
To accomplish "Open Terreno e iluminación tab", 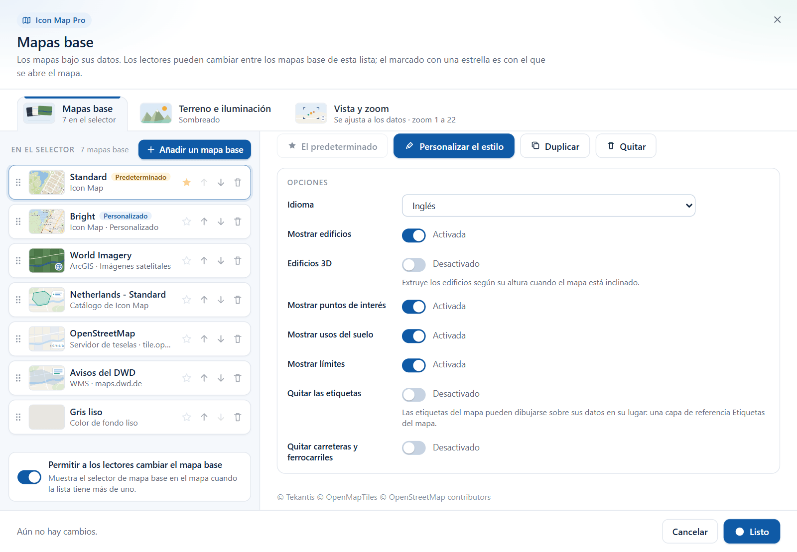I will tap(206, 113).
